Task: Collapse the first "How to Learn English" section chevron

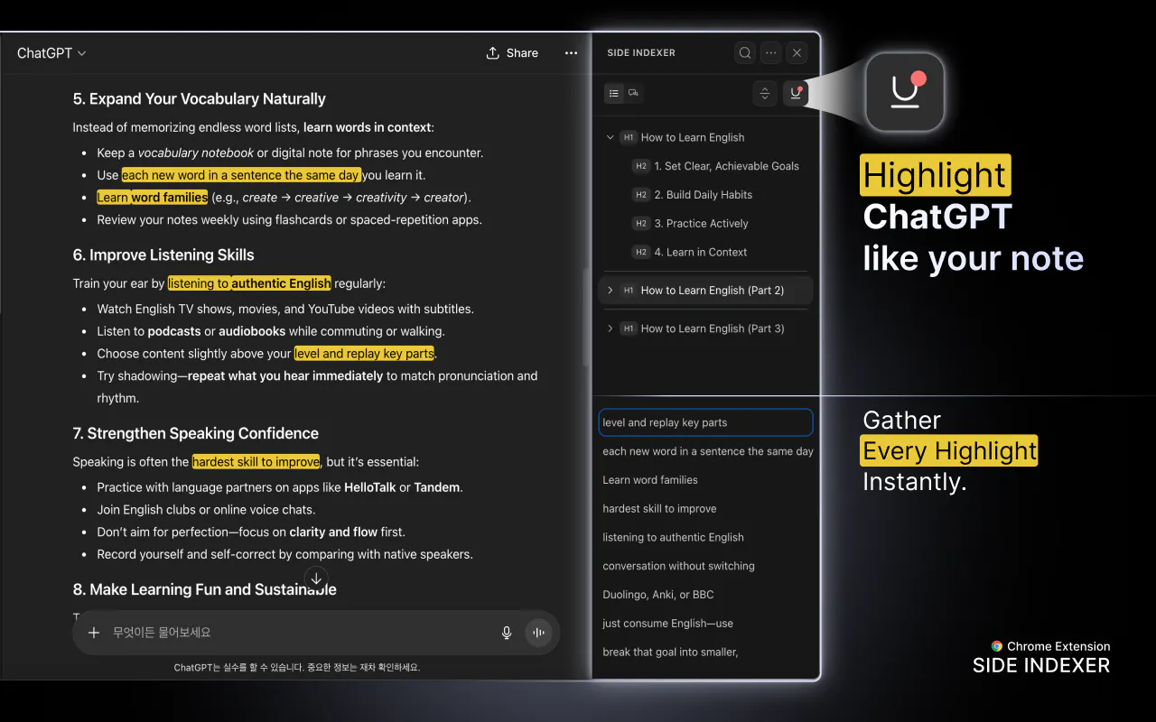Action: click(611, 138)
